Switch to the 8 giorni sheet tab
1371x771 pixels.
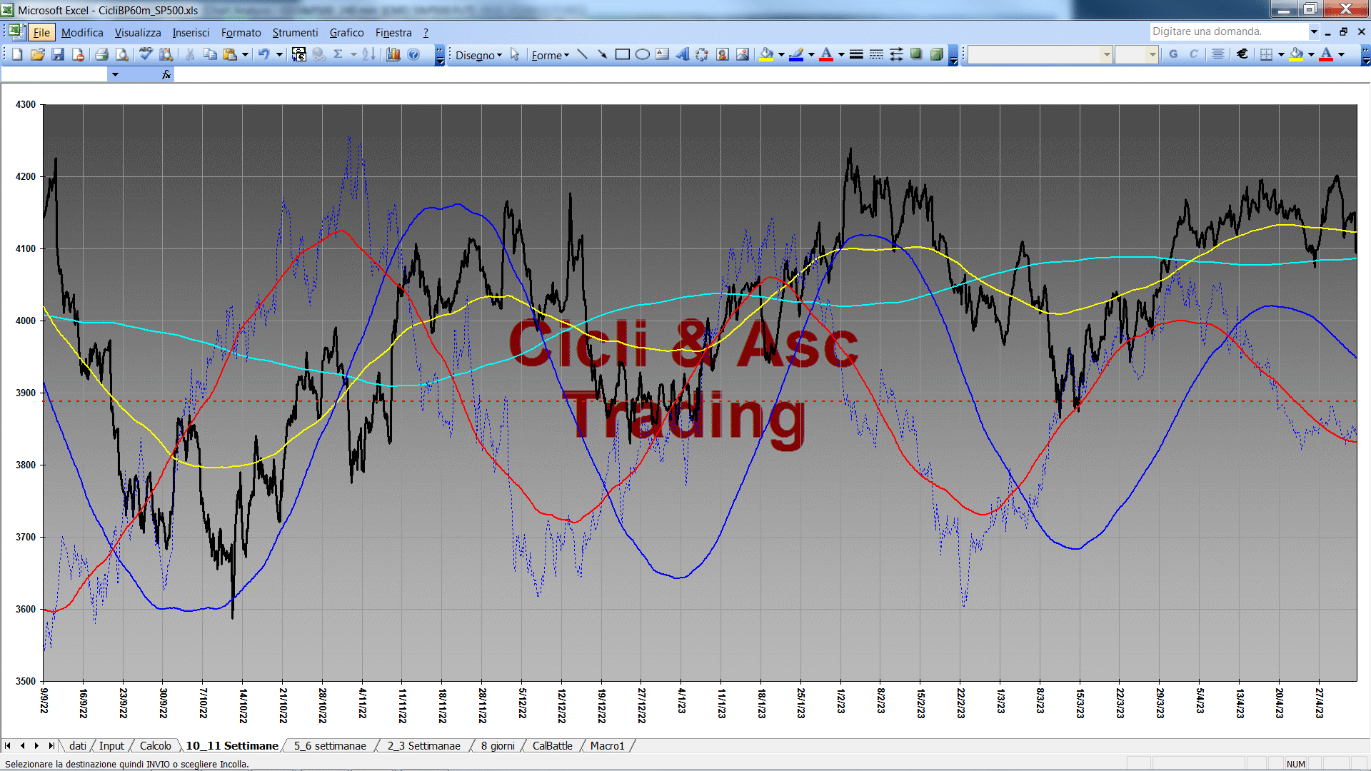pos(498,745)
